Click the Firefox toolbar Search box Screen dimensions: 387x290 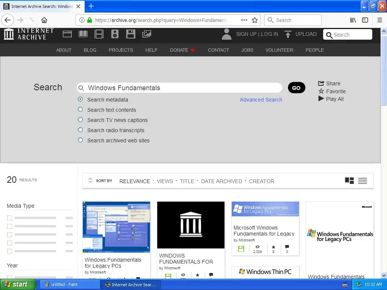pos(293,20)
